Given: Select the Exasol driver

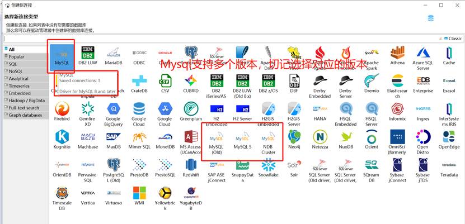Looking at the screenshot, I should 449,84.
